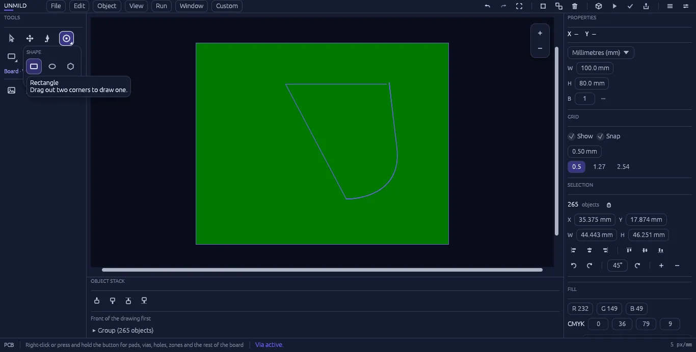
Task: Click the fill G 149 value
Action: (609, 309)
